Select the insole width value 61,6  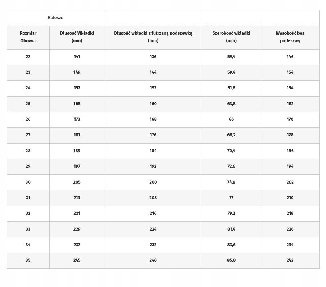[x=231, y=88]
